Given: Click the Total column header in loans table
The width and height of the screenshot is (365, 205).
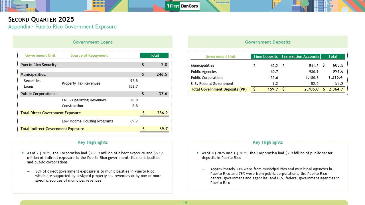Looking at the screenshot, I should 154,55.
